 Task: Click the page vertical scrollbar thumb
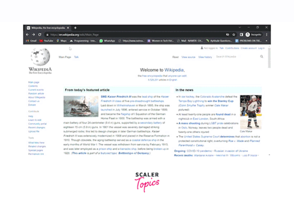[269, 58]
